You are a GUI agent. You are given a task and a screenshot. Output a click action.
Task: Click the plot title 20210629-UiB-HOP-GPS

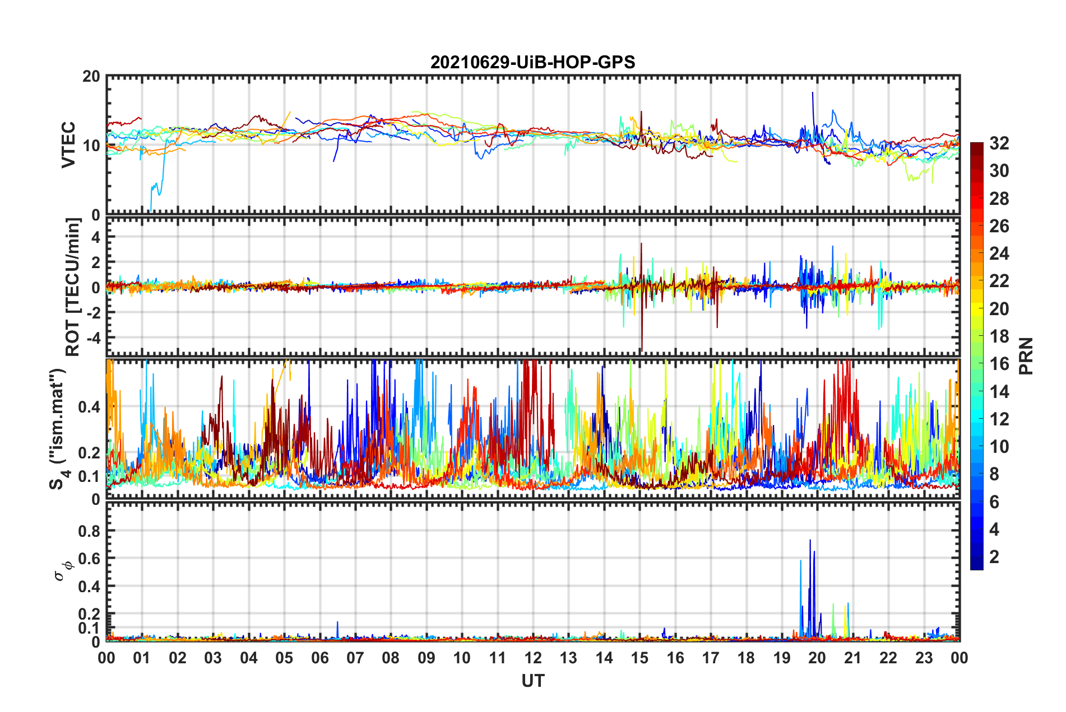532,62
